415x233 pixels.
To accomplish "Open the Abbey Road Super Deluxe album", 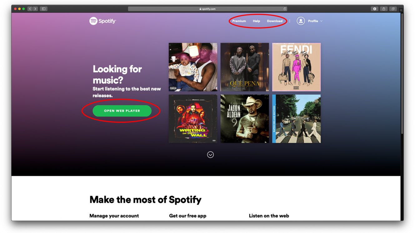I will [x=296, y=119].
